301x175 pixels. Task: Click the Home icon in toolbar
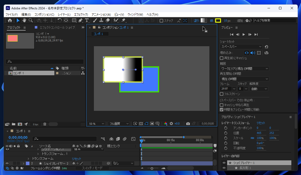pyautogui.click(x=10, y=20)
